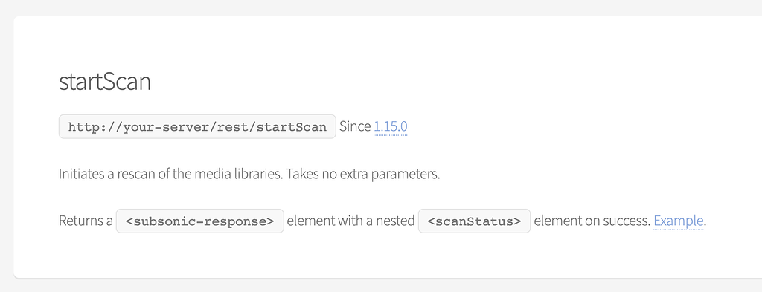Click the http://your-server/rest/startScan code box
This screenshot has height=292, width=762.
tap(197, 126)
